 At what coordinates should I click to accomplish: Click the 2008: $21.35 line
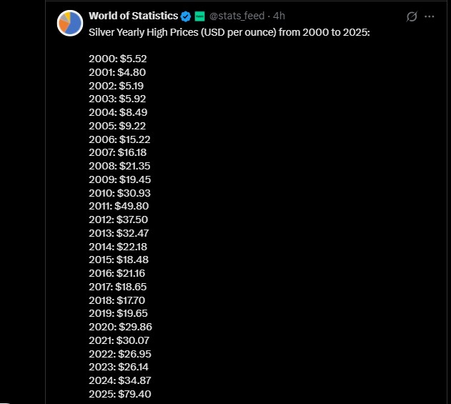(x=119, y=166)
